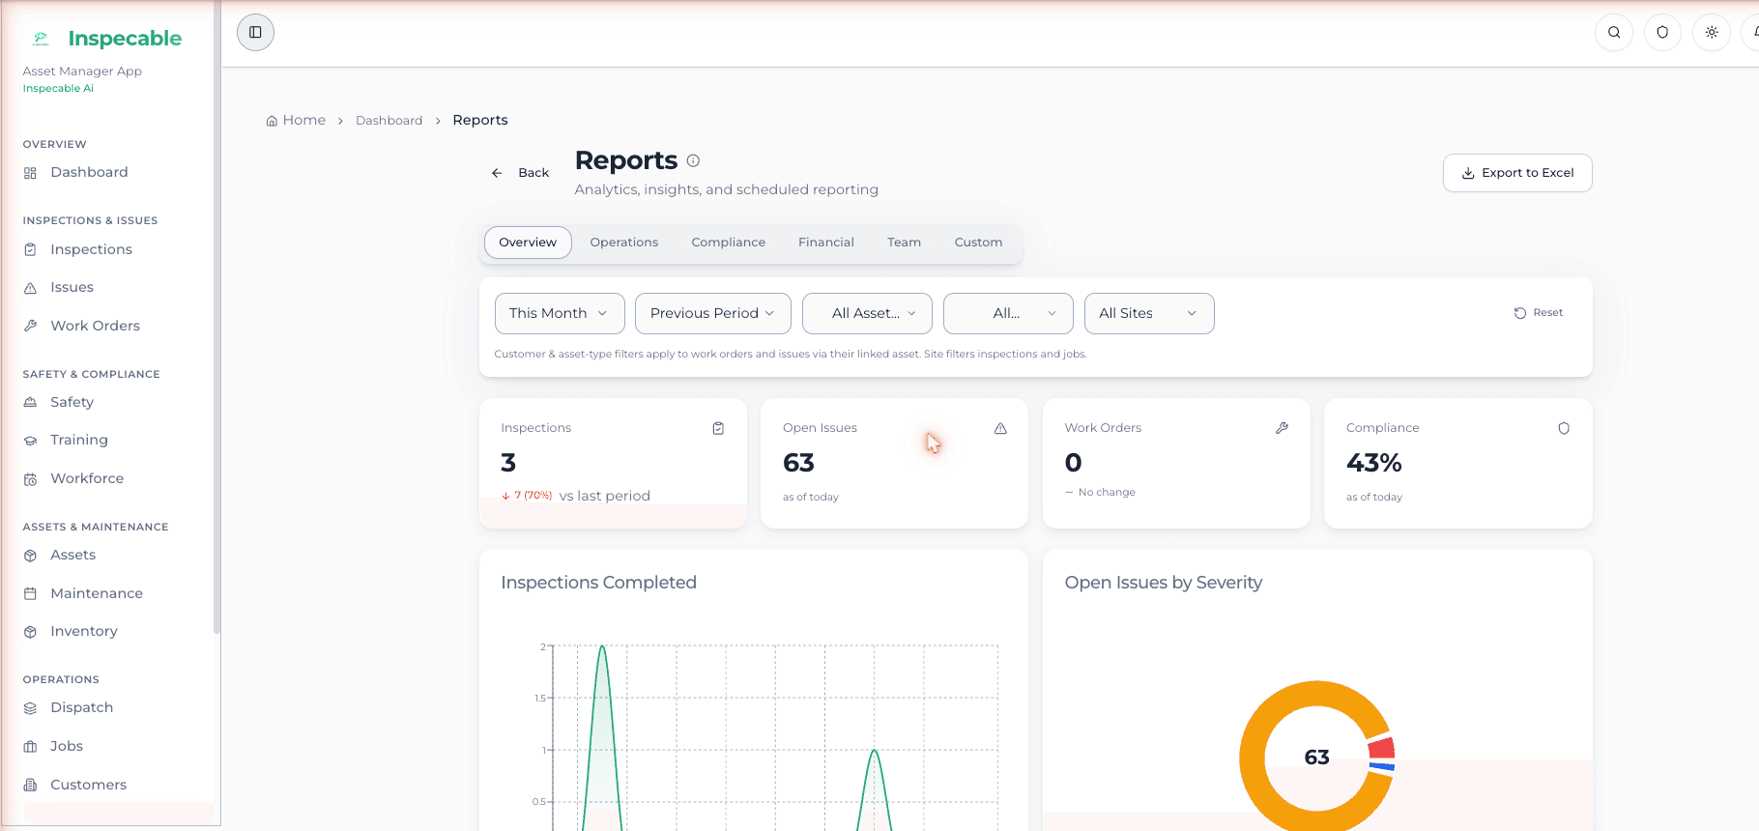
Task: Open Dispatch in sidebar
Action: [81, 707]
